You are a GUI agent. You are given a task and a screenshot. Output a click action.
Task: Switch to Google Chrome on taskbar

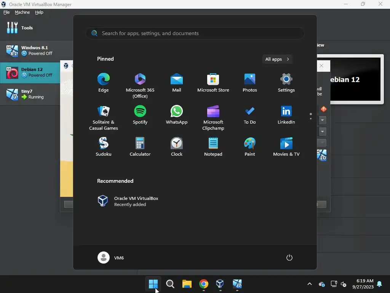tap(203, 284)
